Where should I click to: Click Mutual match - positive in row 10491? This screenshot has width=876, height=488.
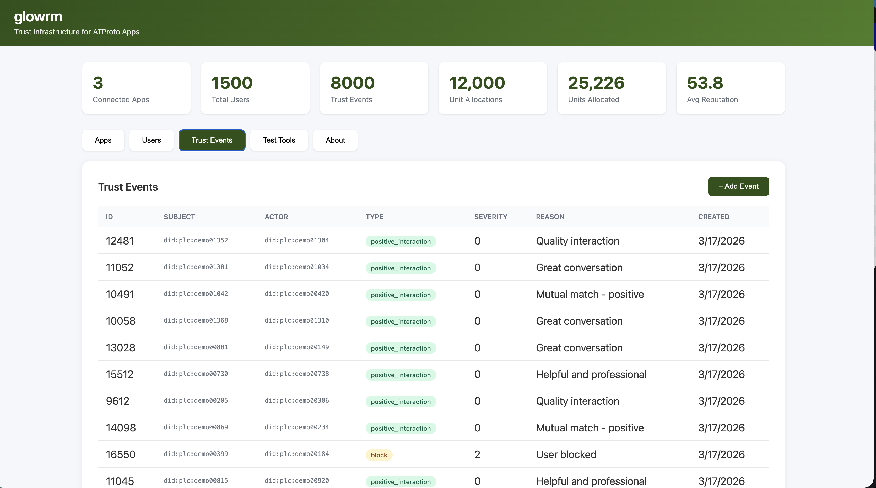coord(590,294)
